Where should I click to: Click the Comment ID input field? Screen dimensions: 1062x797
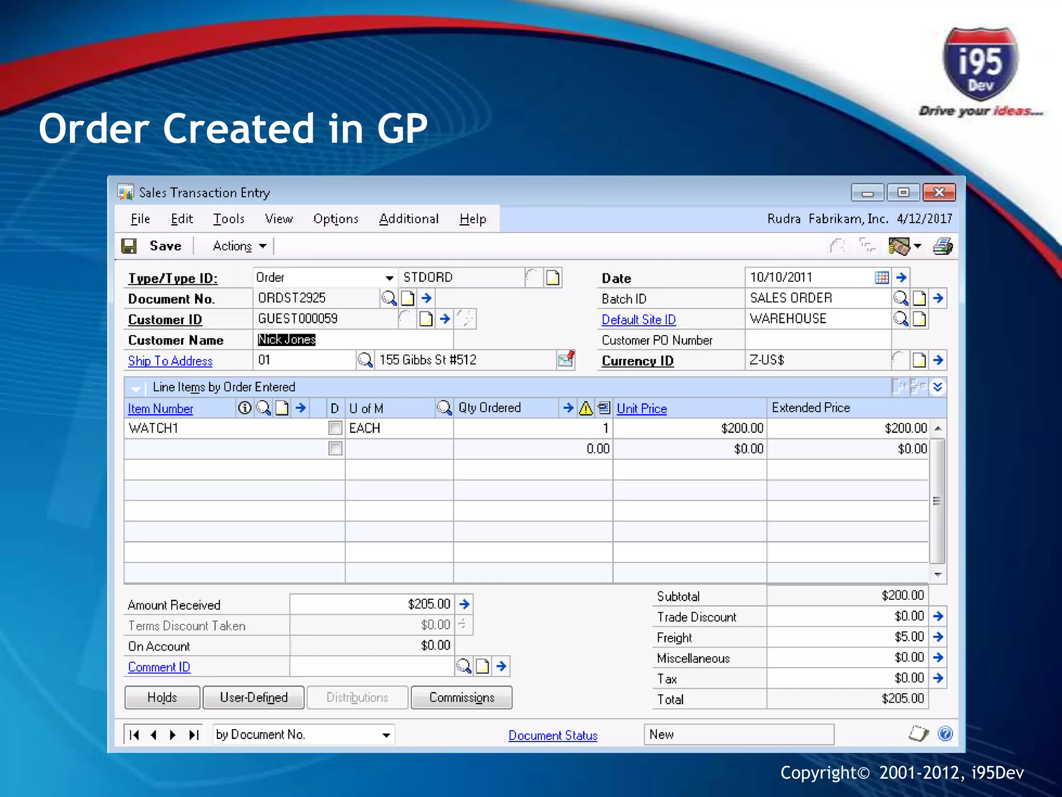(372, 666)
